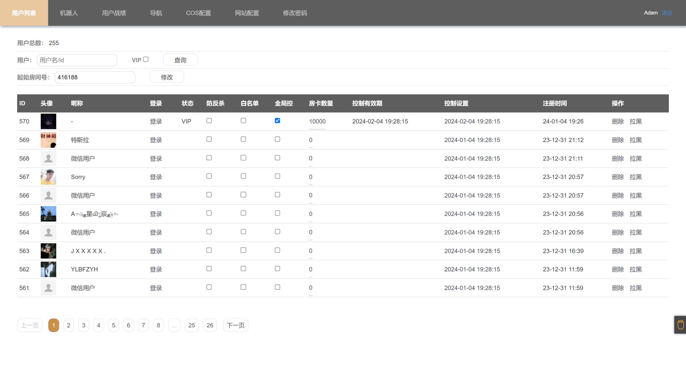Switch to the COS配置 tab

pyautogui.click(x=198, y=13)
